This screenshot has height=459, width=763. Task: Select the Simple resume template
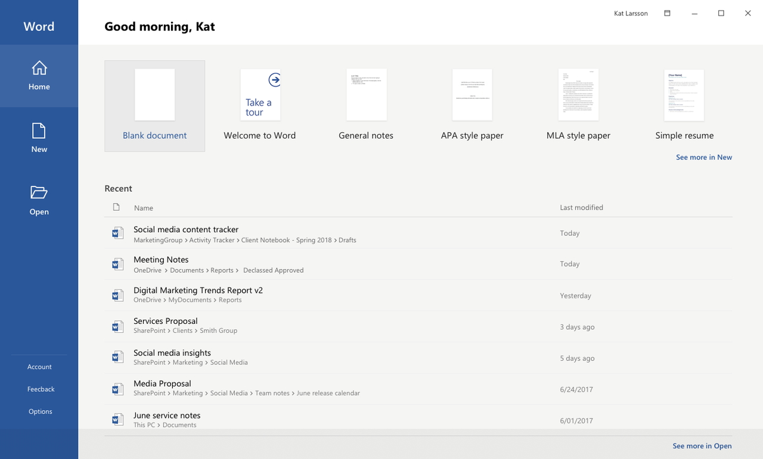(x=684, y=95)
